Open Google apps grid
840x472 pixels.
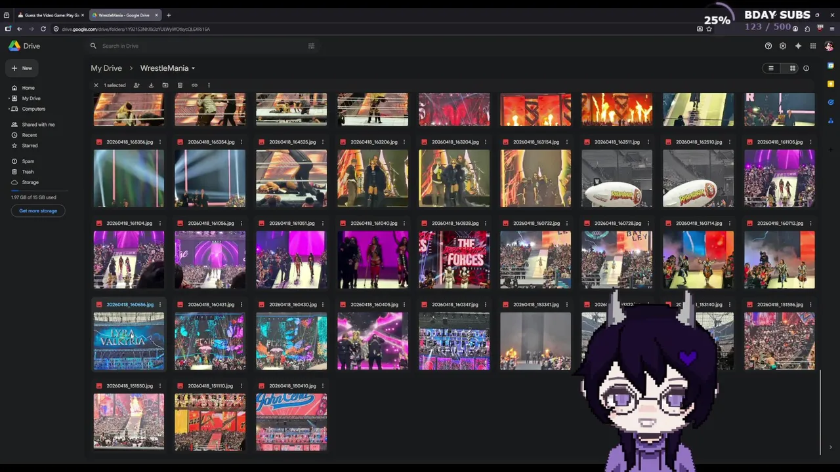pos(813,46)
